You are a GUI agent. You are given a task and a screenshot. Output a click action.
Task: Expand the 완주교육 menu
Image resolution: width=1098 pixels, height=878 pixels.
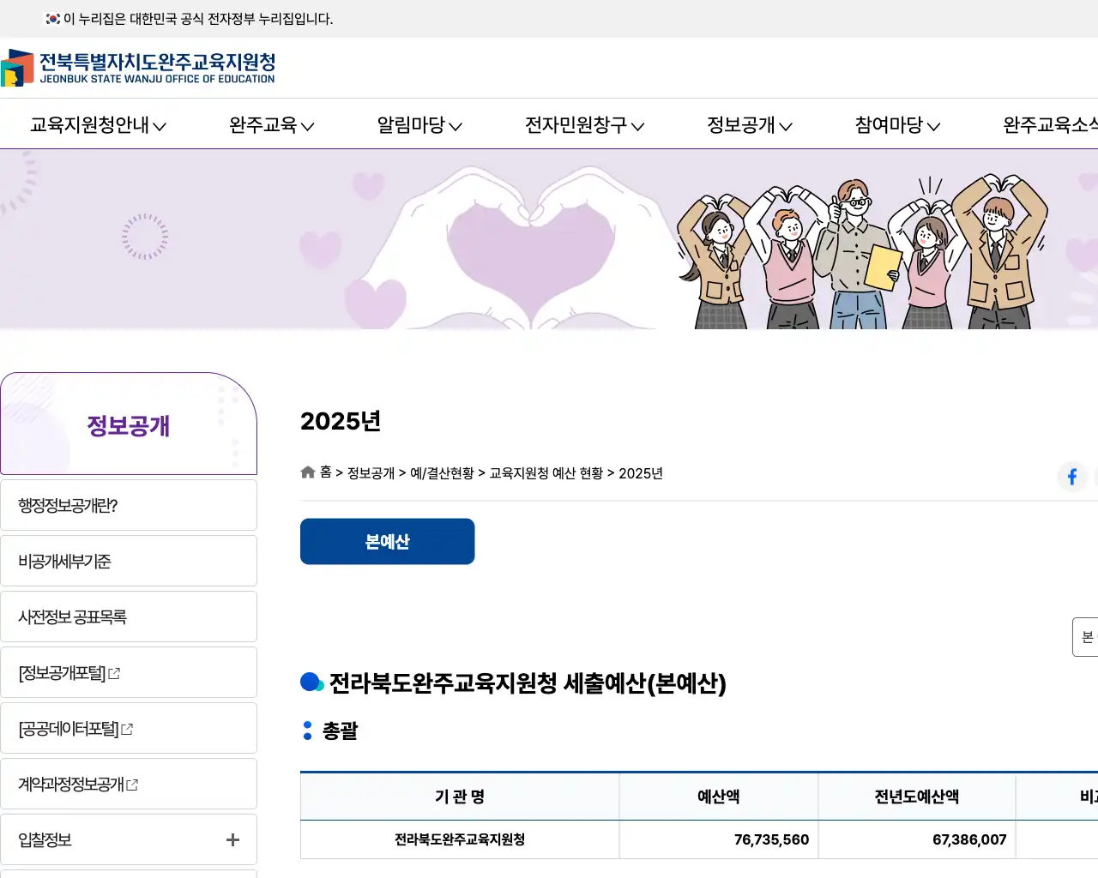[x=271, y=125]
